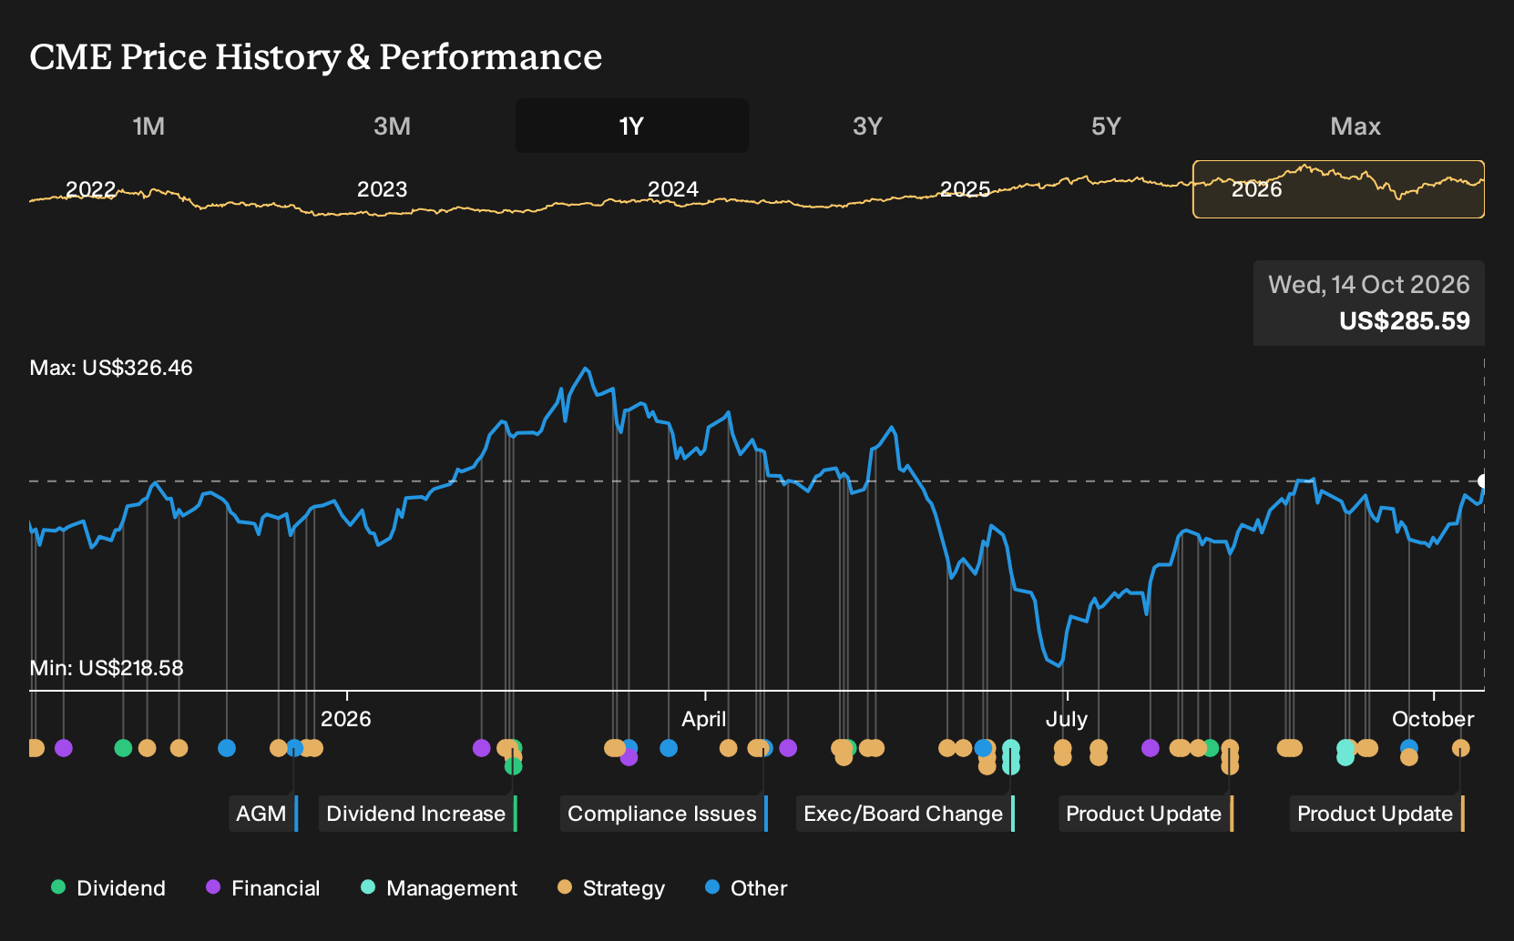The width and height of the screenshot is (1514, 941).
Task: Toggle the Financial legend filter
Action: coord(262,888)
